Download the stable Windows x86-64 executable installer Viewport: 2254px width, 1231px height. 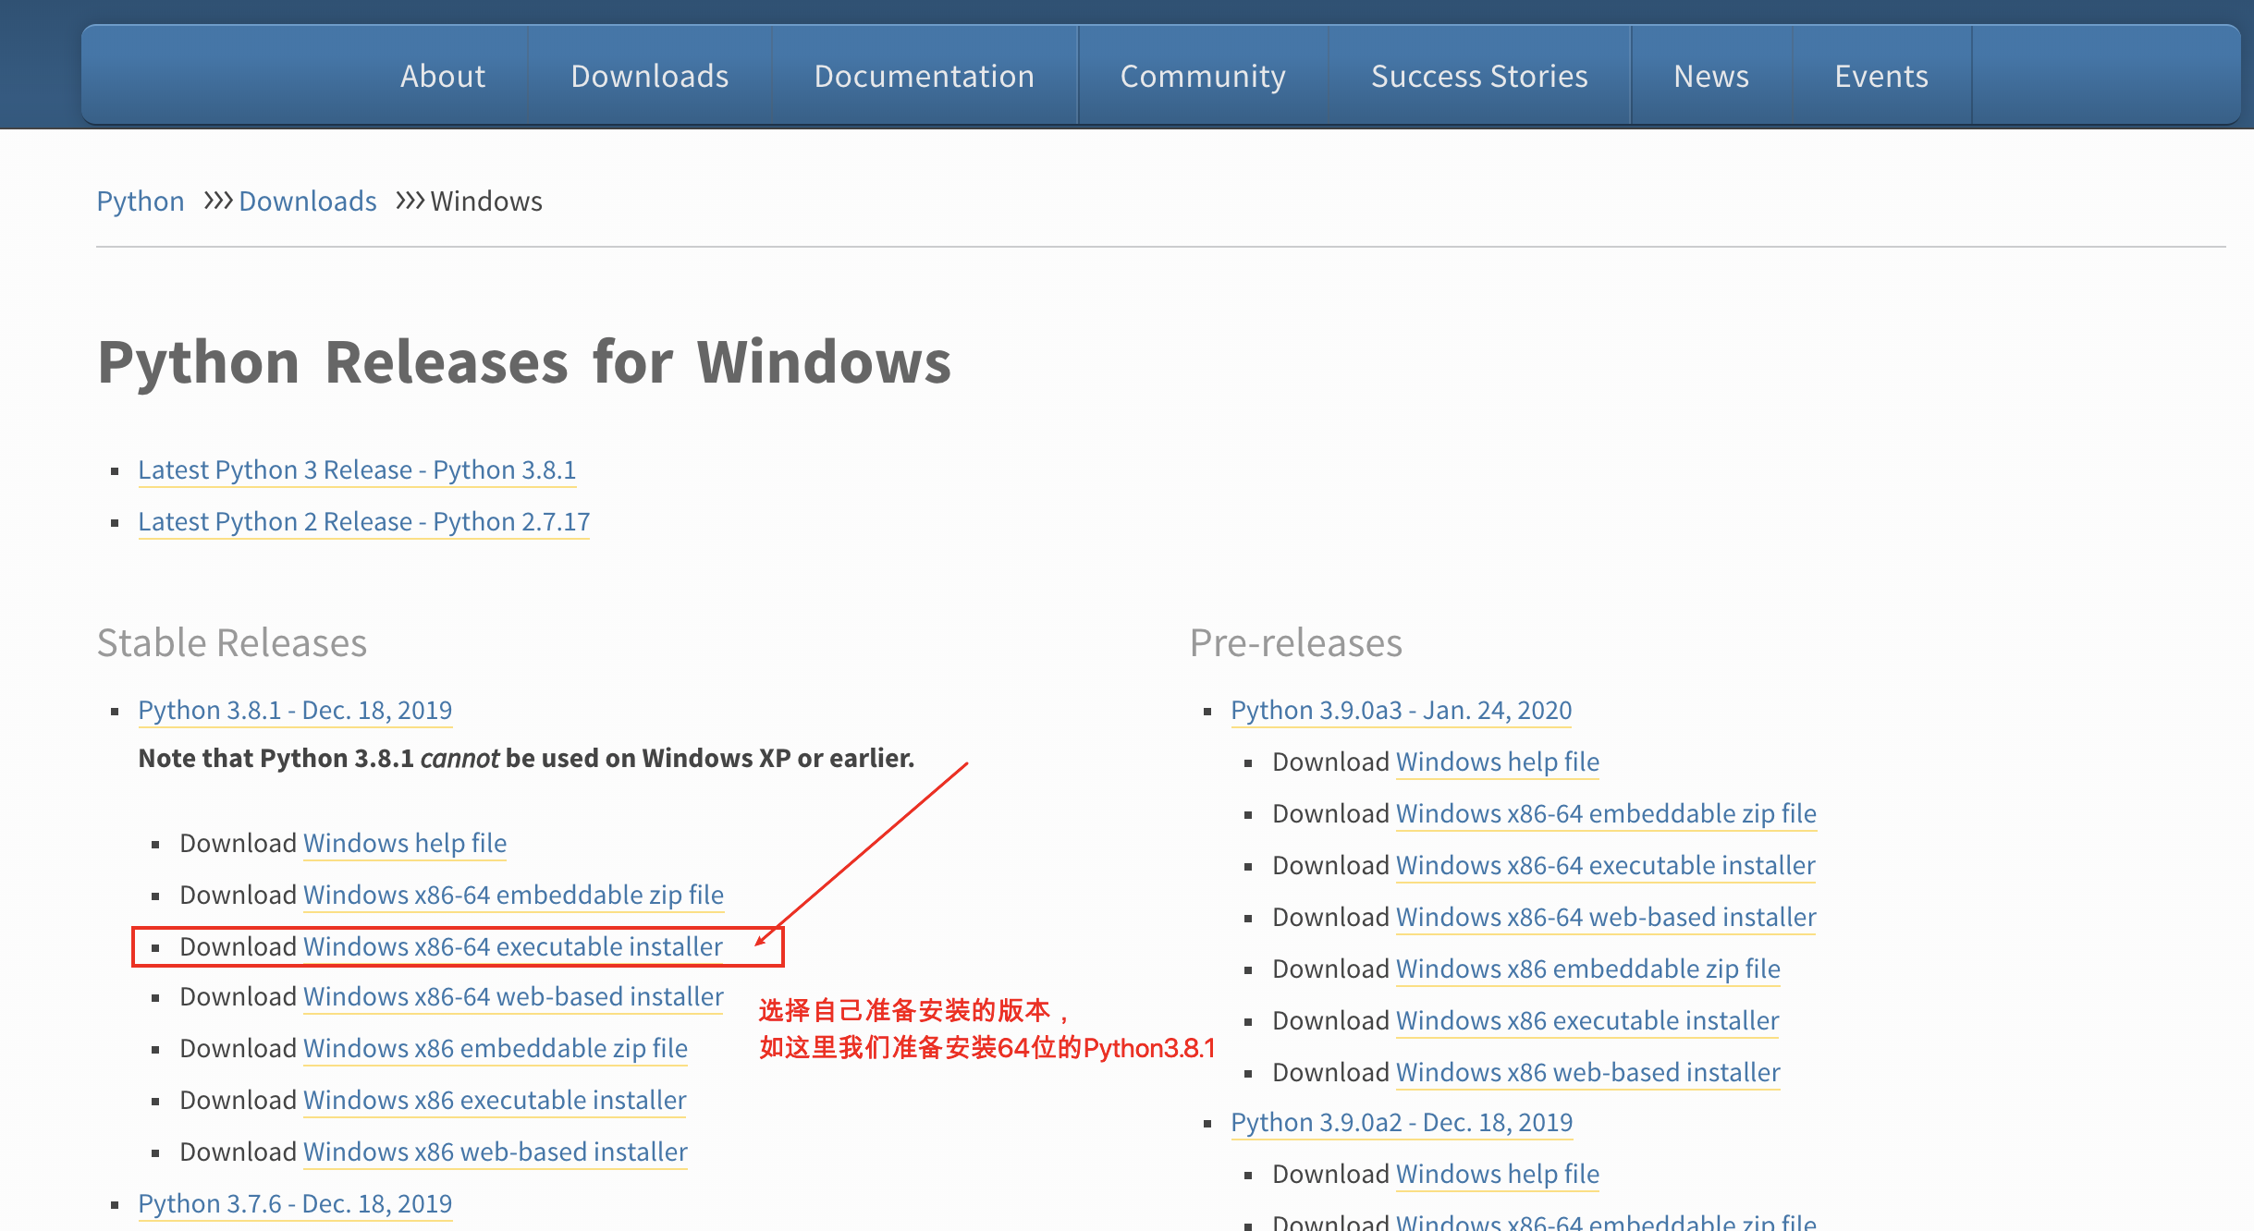512,946
